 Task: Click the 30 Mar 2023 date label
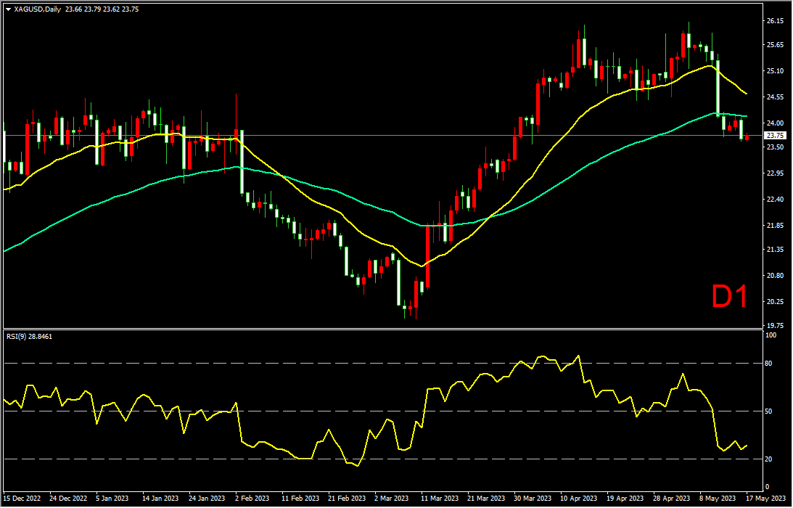(x=532, y=499)
